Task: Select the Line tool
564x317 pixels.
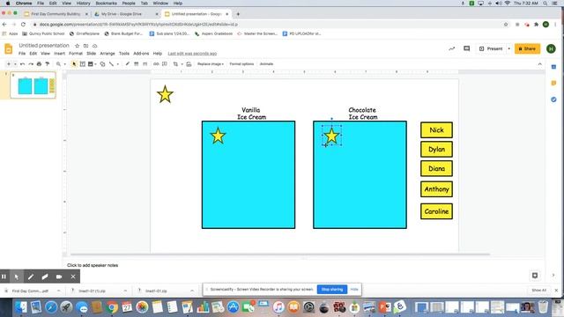Action: (x=112, y=64)
